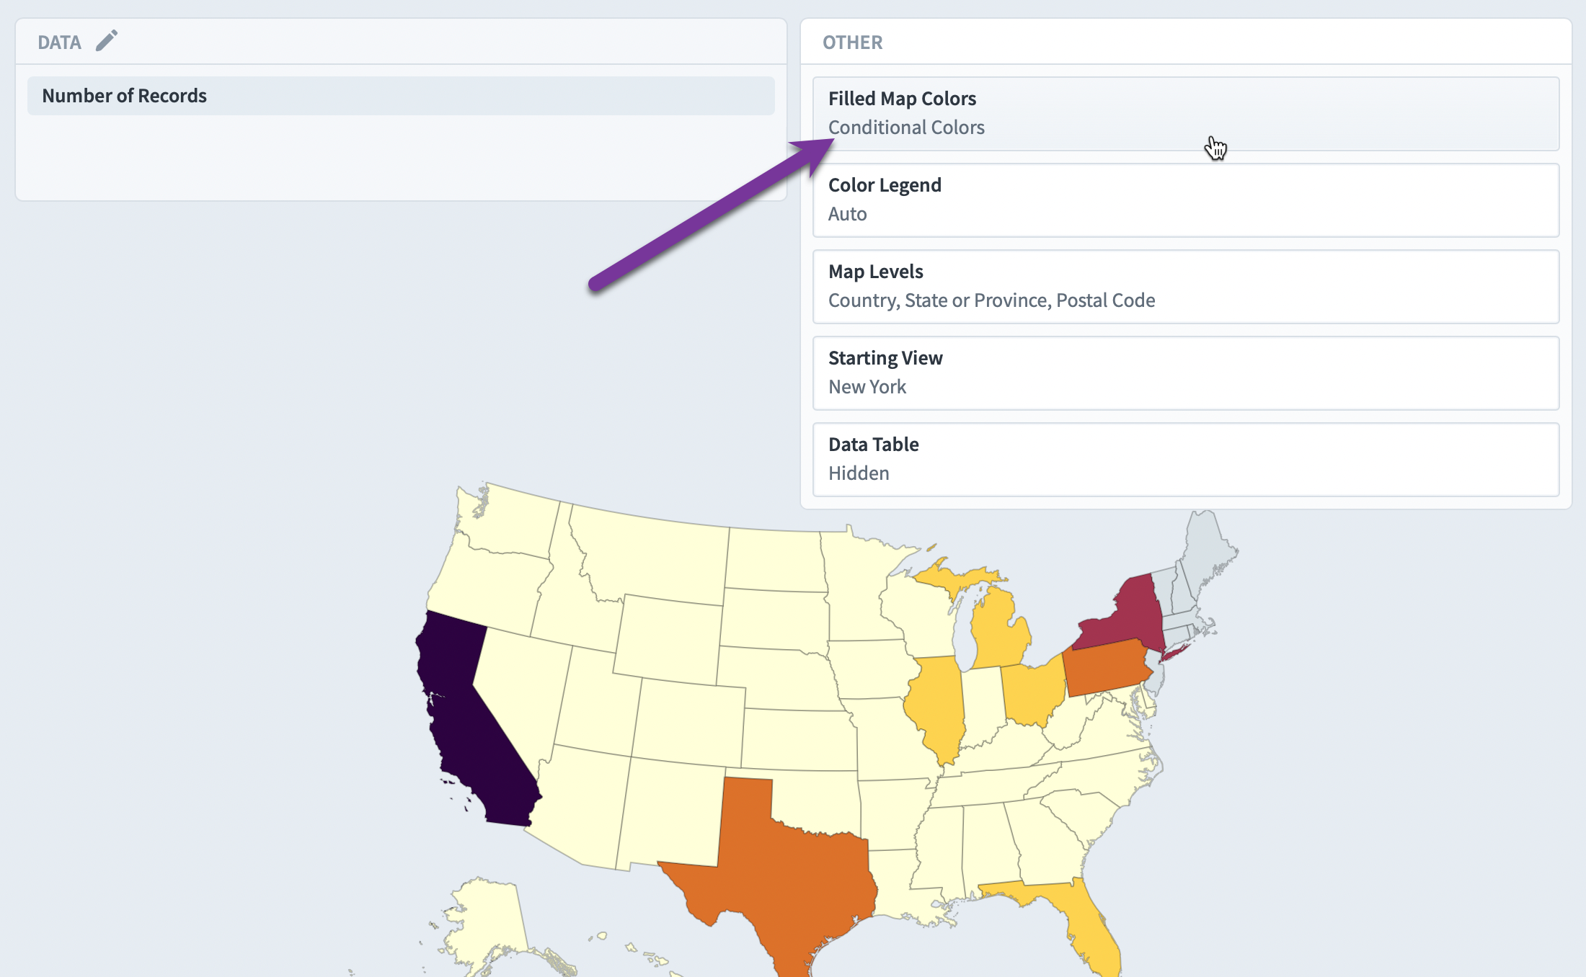Click Illinois on the map
Image resolution: width=1586 pixels, height=977 pixels.
point(935,706)
